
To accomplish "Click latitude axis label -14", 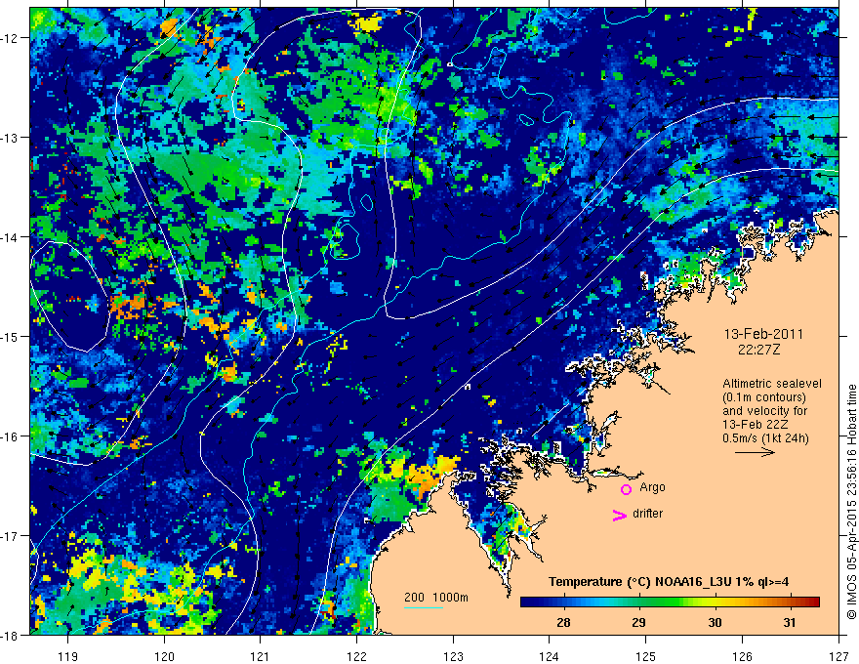I will click(11, 237).
